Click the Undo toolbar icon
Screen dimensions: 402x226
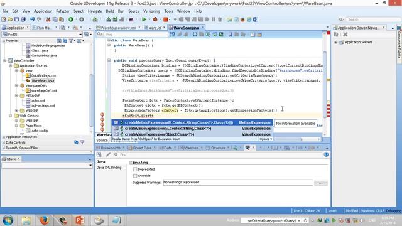tap(32, 19)
